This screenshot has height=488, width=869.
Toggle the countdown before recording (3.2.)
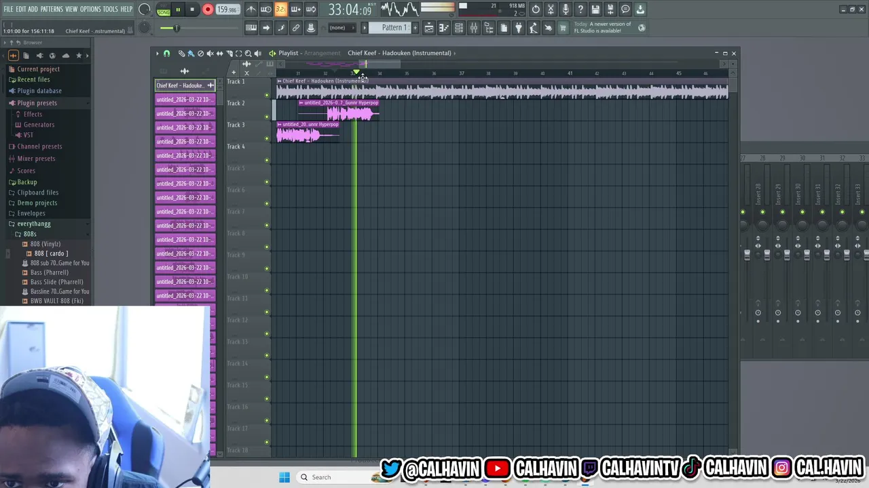pos(280,9)
